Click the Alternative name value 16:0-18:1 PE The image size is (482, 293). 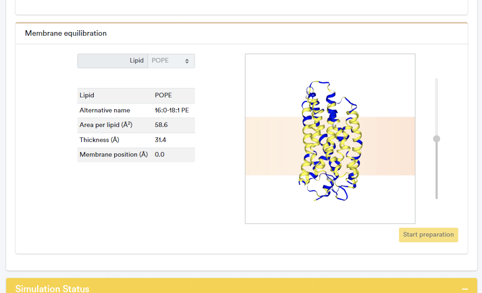point(172,110)
